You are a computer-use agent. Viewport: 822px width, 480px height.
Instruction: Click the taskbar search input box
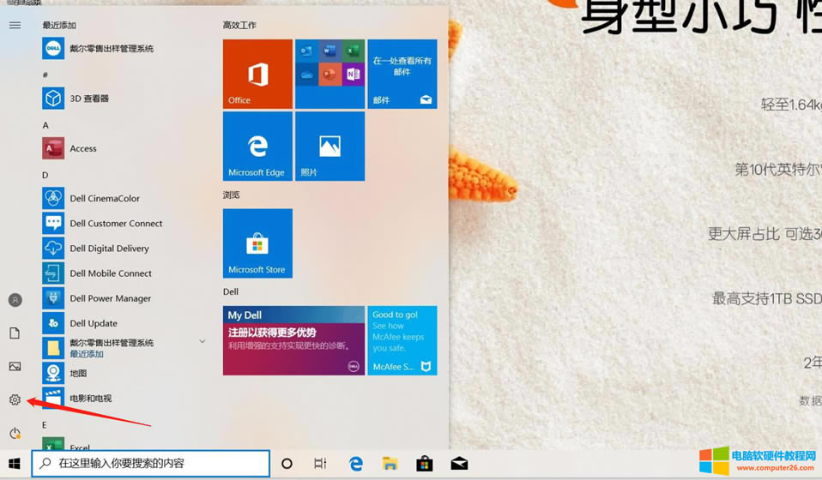151,464
